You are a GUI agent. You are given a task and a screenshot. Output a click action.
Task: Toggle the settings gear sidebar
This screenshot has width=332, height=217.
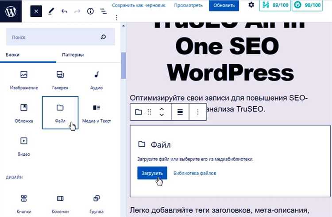(x=251, y=5)
